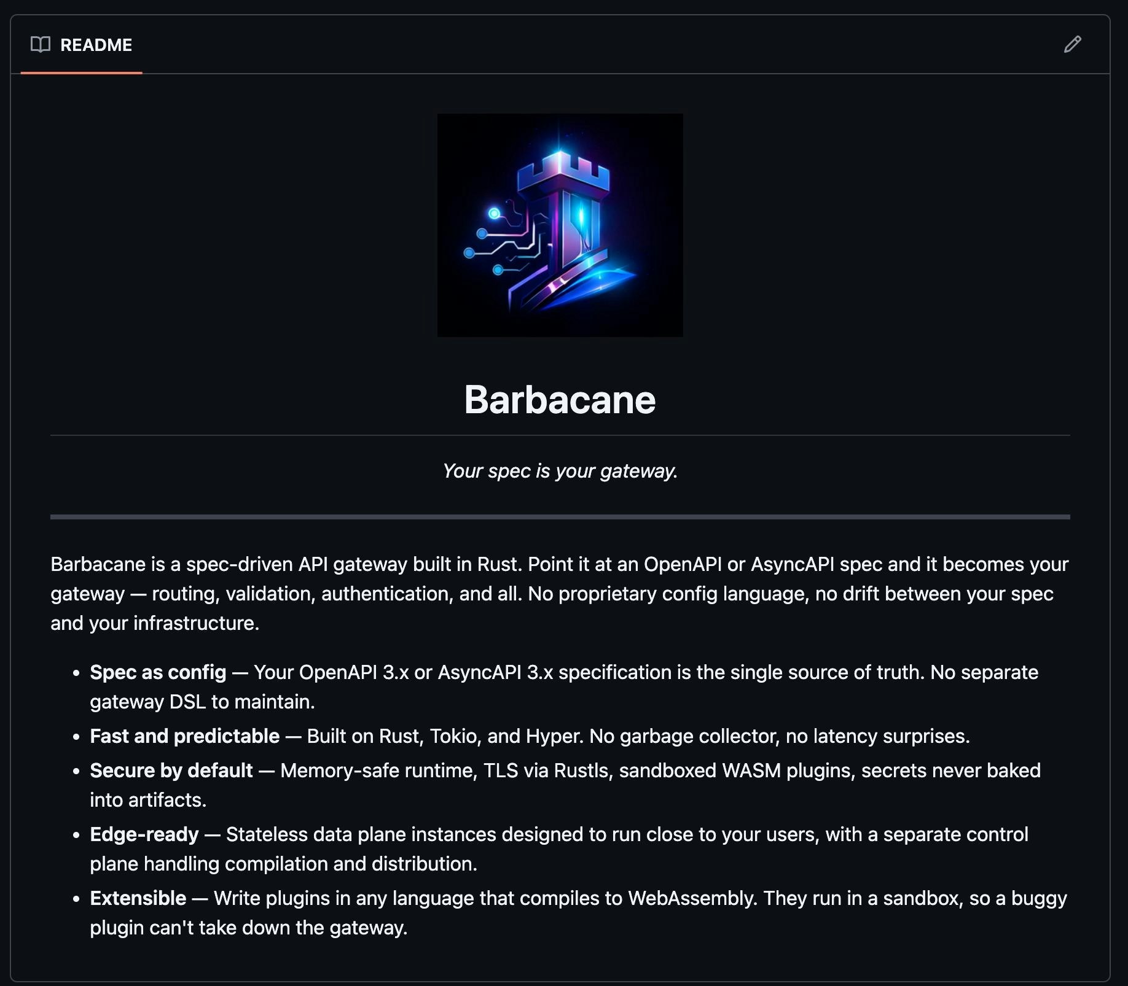
Task: Click the bullet marker beside 'Spec as config'
Action: point(76,673)
